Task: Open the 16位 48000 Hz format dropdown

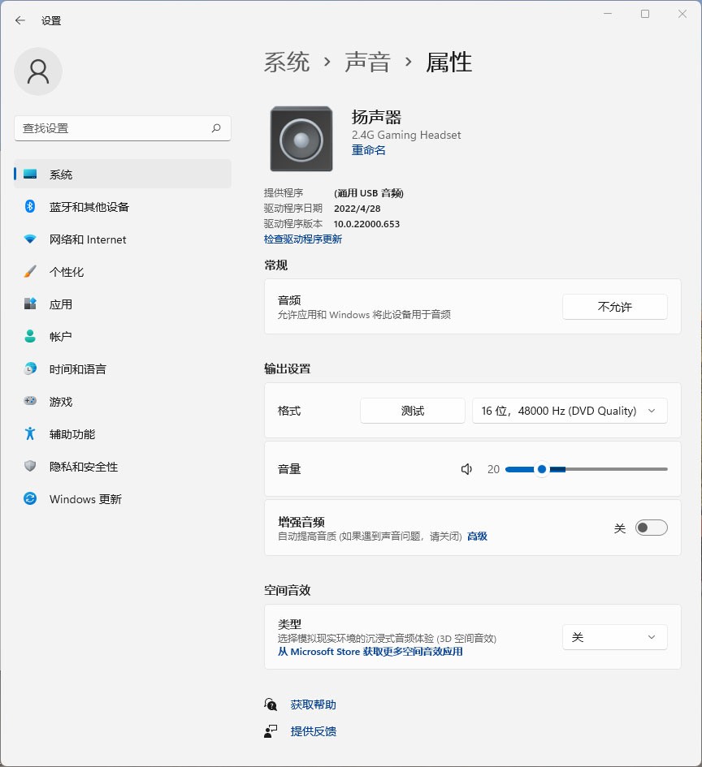Action: click(x=570, y=411)
